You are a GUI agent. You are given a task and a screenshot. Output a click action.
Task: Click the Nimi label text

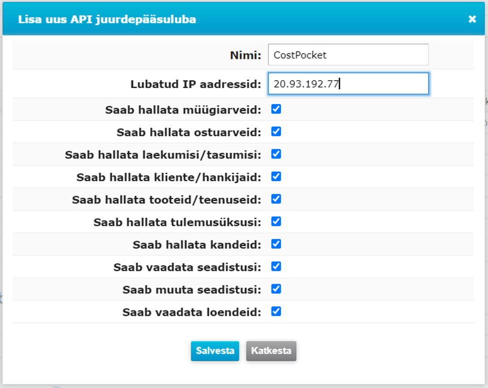pos(246,56)
